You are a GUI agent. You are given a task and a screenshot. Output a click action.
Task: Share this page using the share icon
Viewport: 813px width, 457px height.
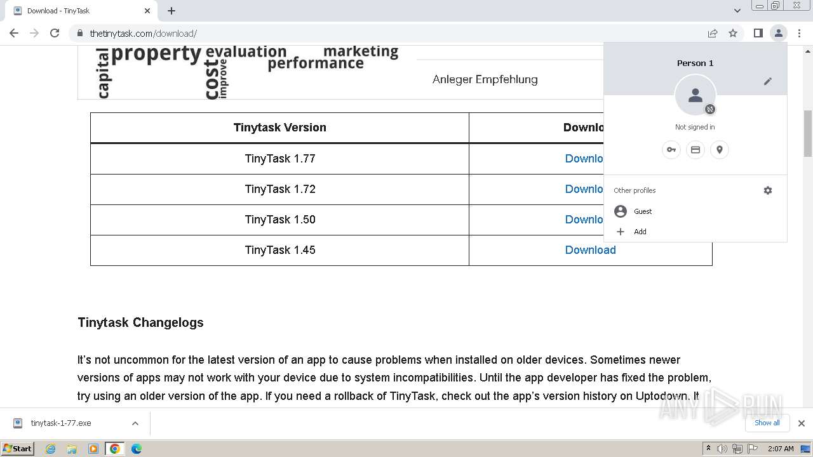(x=713, y=33)
